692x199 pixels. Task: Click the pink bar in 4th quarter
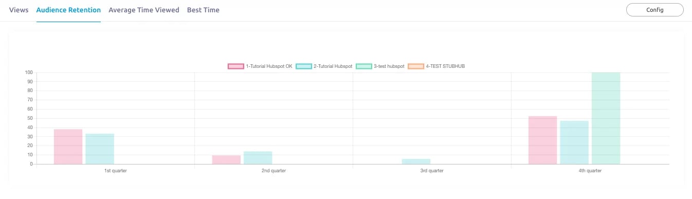[x=543, y=140]
